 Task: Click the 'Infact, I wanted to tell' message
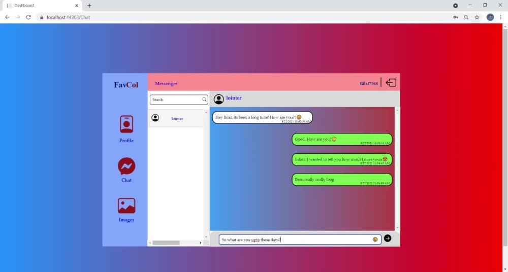point(342,160)
